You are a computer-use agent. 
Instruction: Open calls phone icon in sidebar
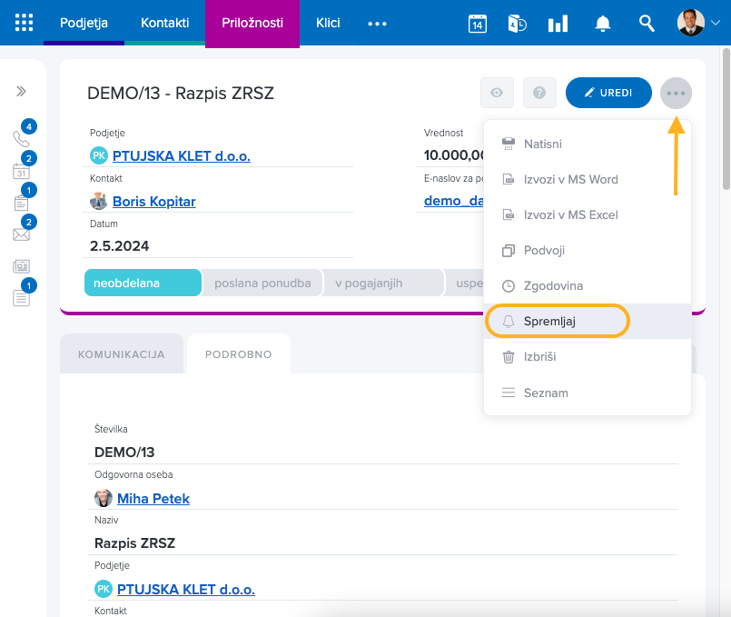coord(21,138)
